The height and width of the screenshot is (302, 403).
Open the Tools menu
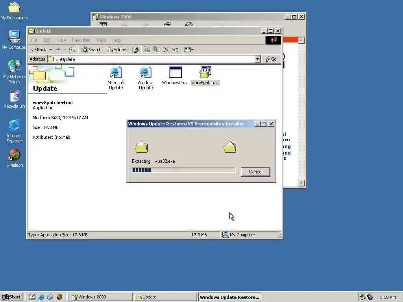pyautogui.click(x=101, y=40)
